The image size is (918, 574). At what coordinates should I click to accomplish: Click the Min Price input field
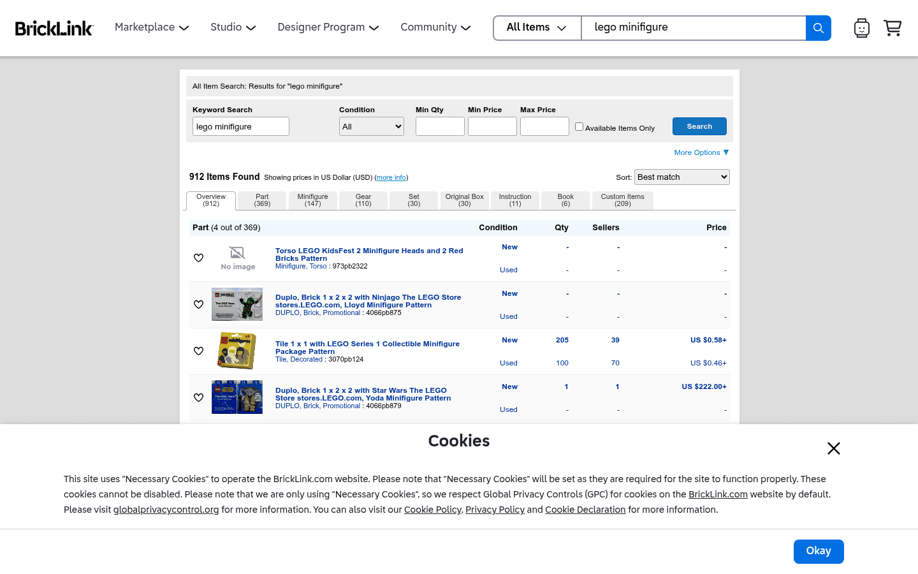click(x=492, y=126)
